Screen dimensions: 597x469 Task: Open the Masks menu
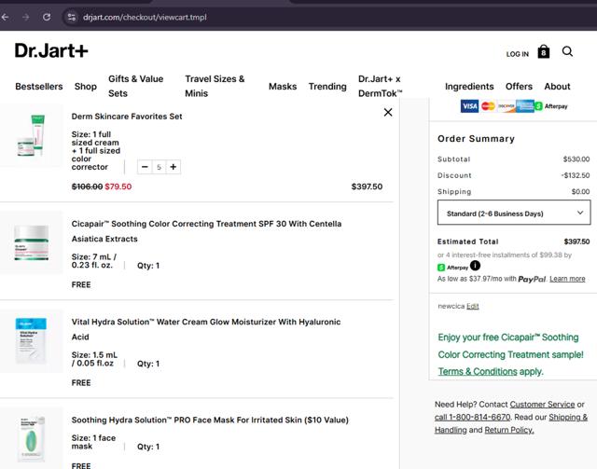(283, 87)
